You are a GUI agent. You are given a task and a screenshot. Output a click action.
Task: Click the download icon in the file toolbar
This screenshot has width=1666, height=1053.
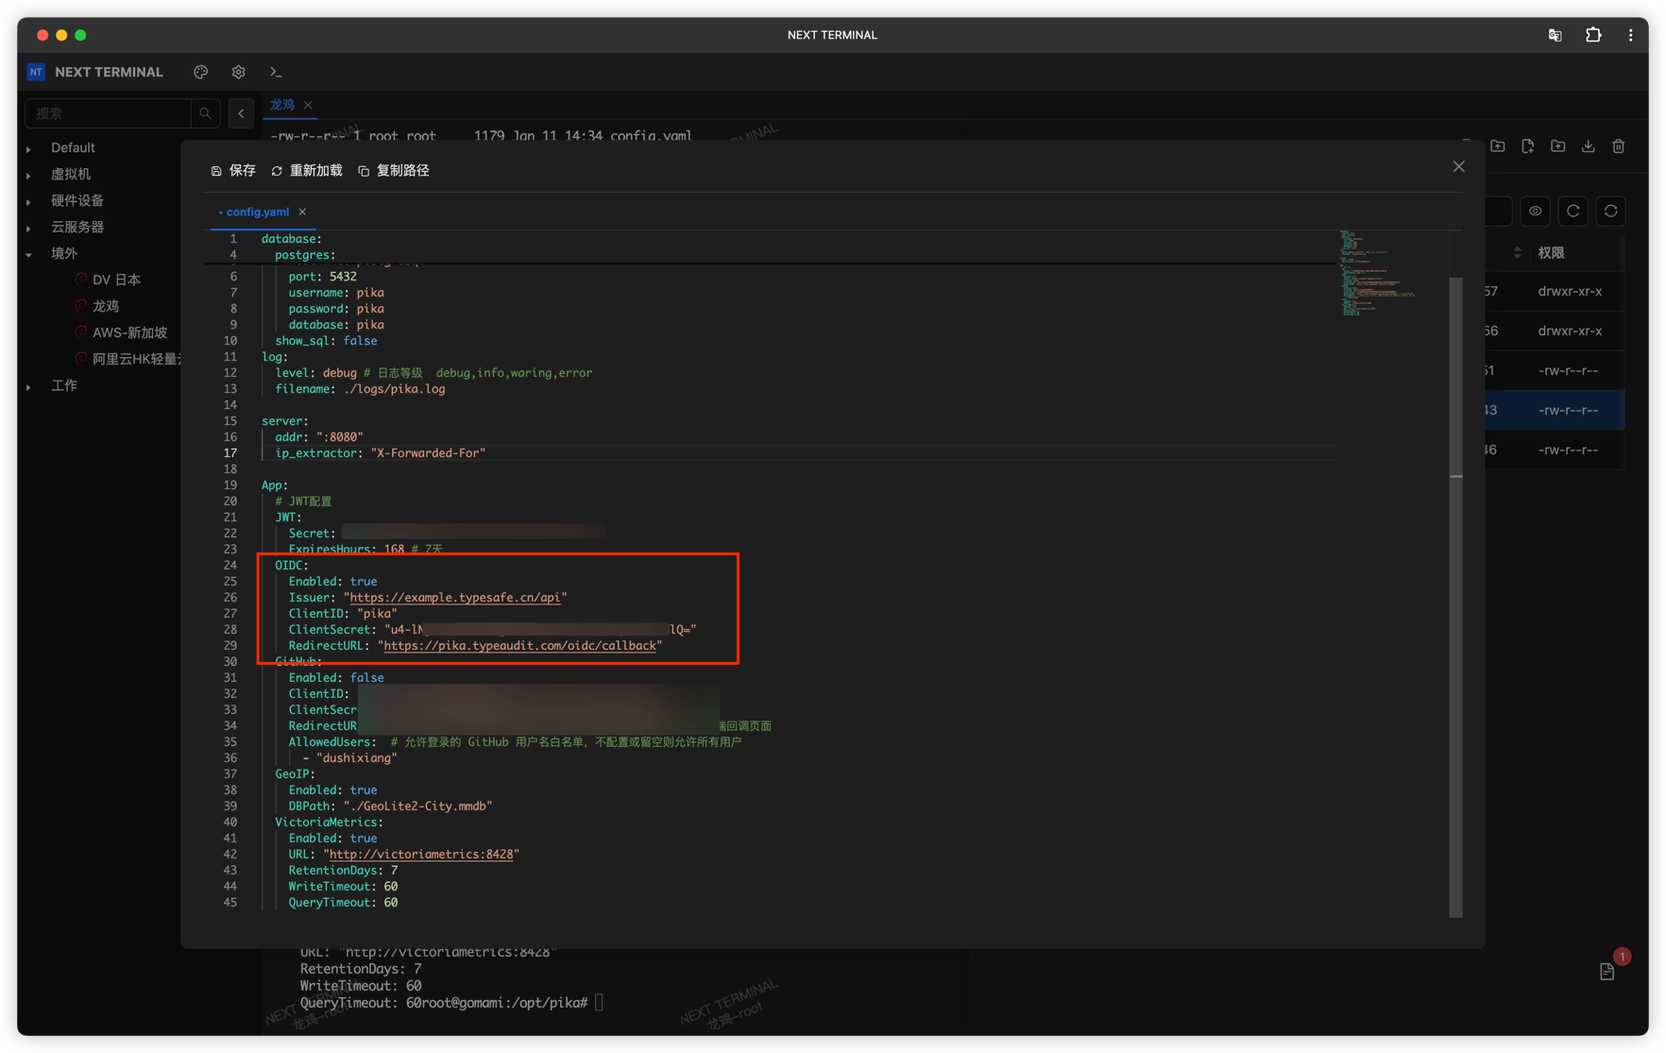pos(1588,146)
